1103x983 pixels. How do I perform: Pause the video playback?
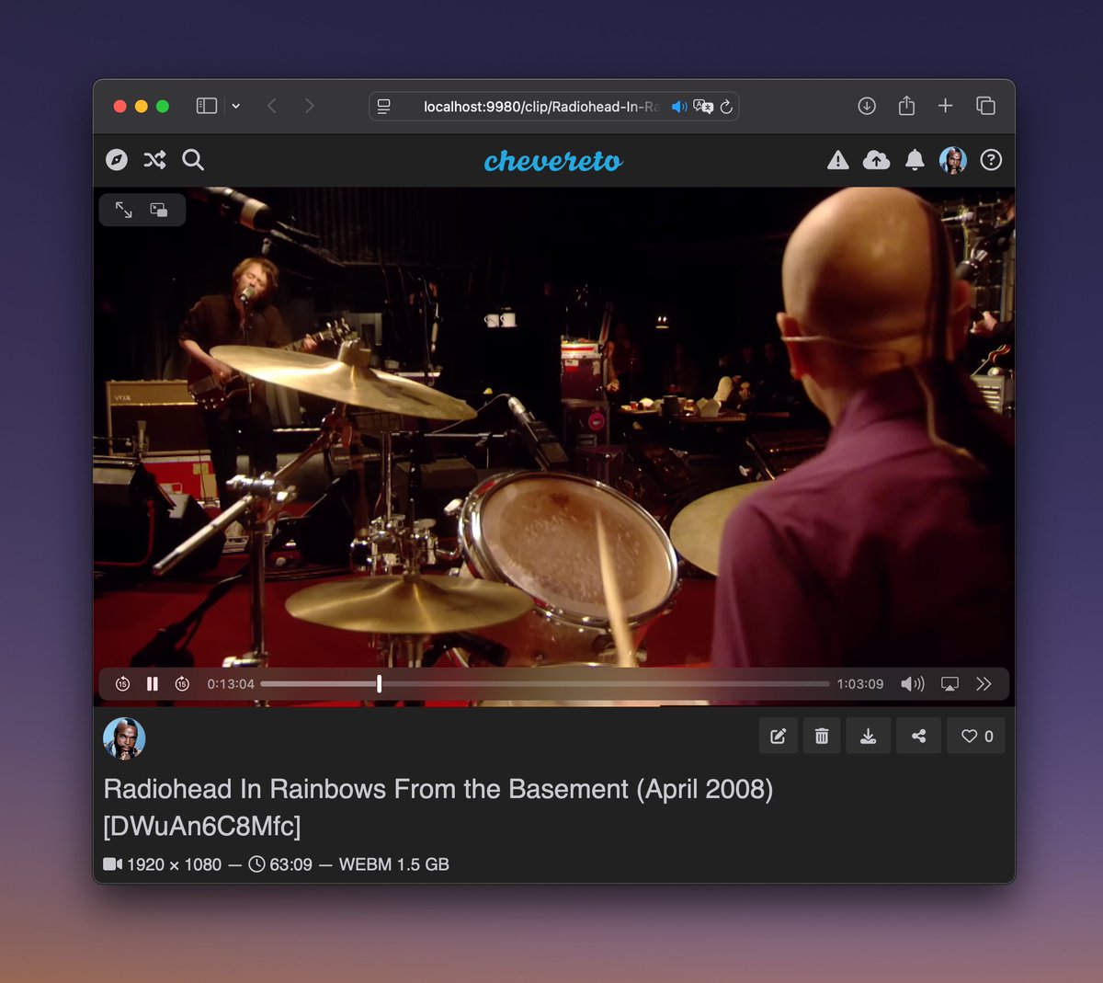[x=153, y=683]
